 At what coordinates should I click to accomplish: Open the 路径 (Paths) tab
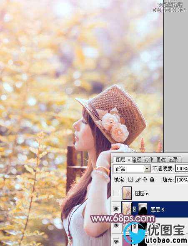[x=137, y=160]
